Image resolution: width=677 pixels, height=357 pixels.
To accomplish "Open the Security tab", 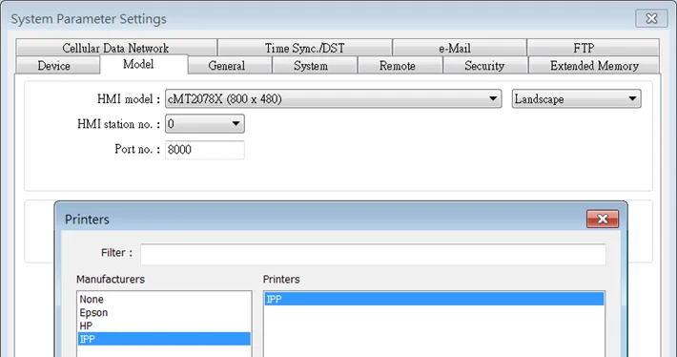I will 485,65.
